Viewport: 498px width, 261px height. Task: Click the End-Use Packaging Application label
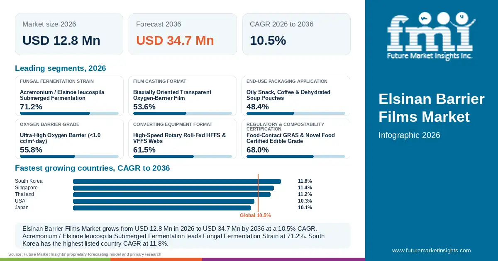pos(287,81)
